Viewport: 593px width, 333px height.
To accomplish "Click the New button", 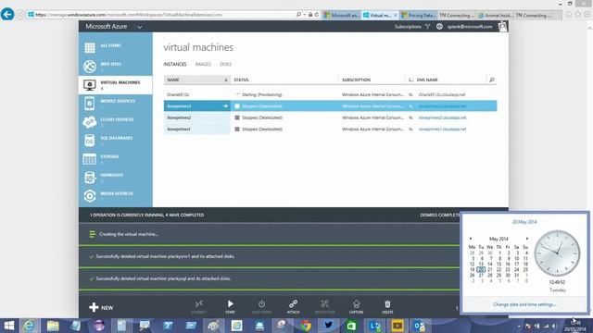I will 101,307.
